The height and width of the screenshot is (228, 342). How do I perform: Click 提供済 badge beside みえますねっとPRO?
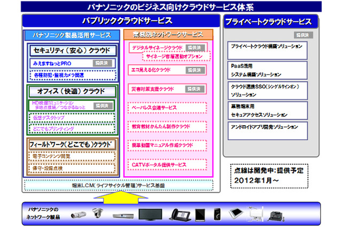click(x=102, y=63)
